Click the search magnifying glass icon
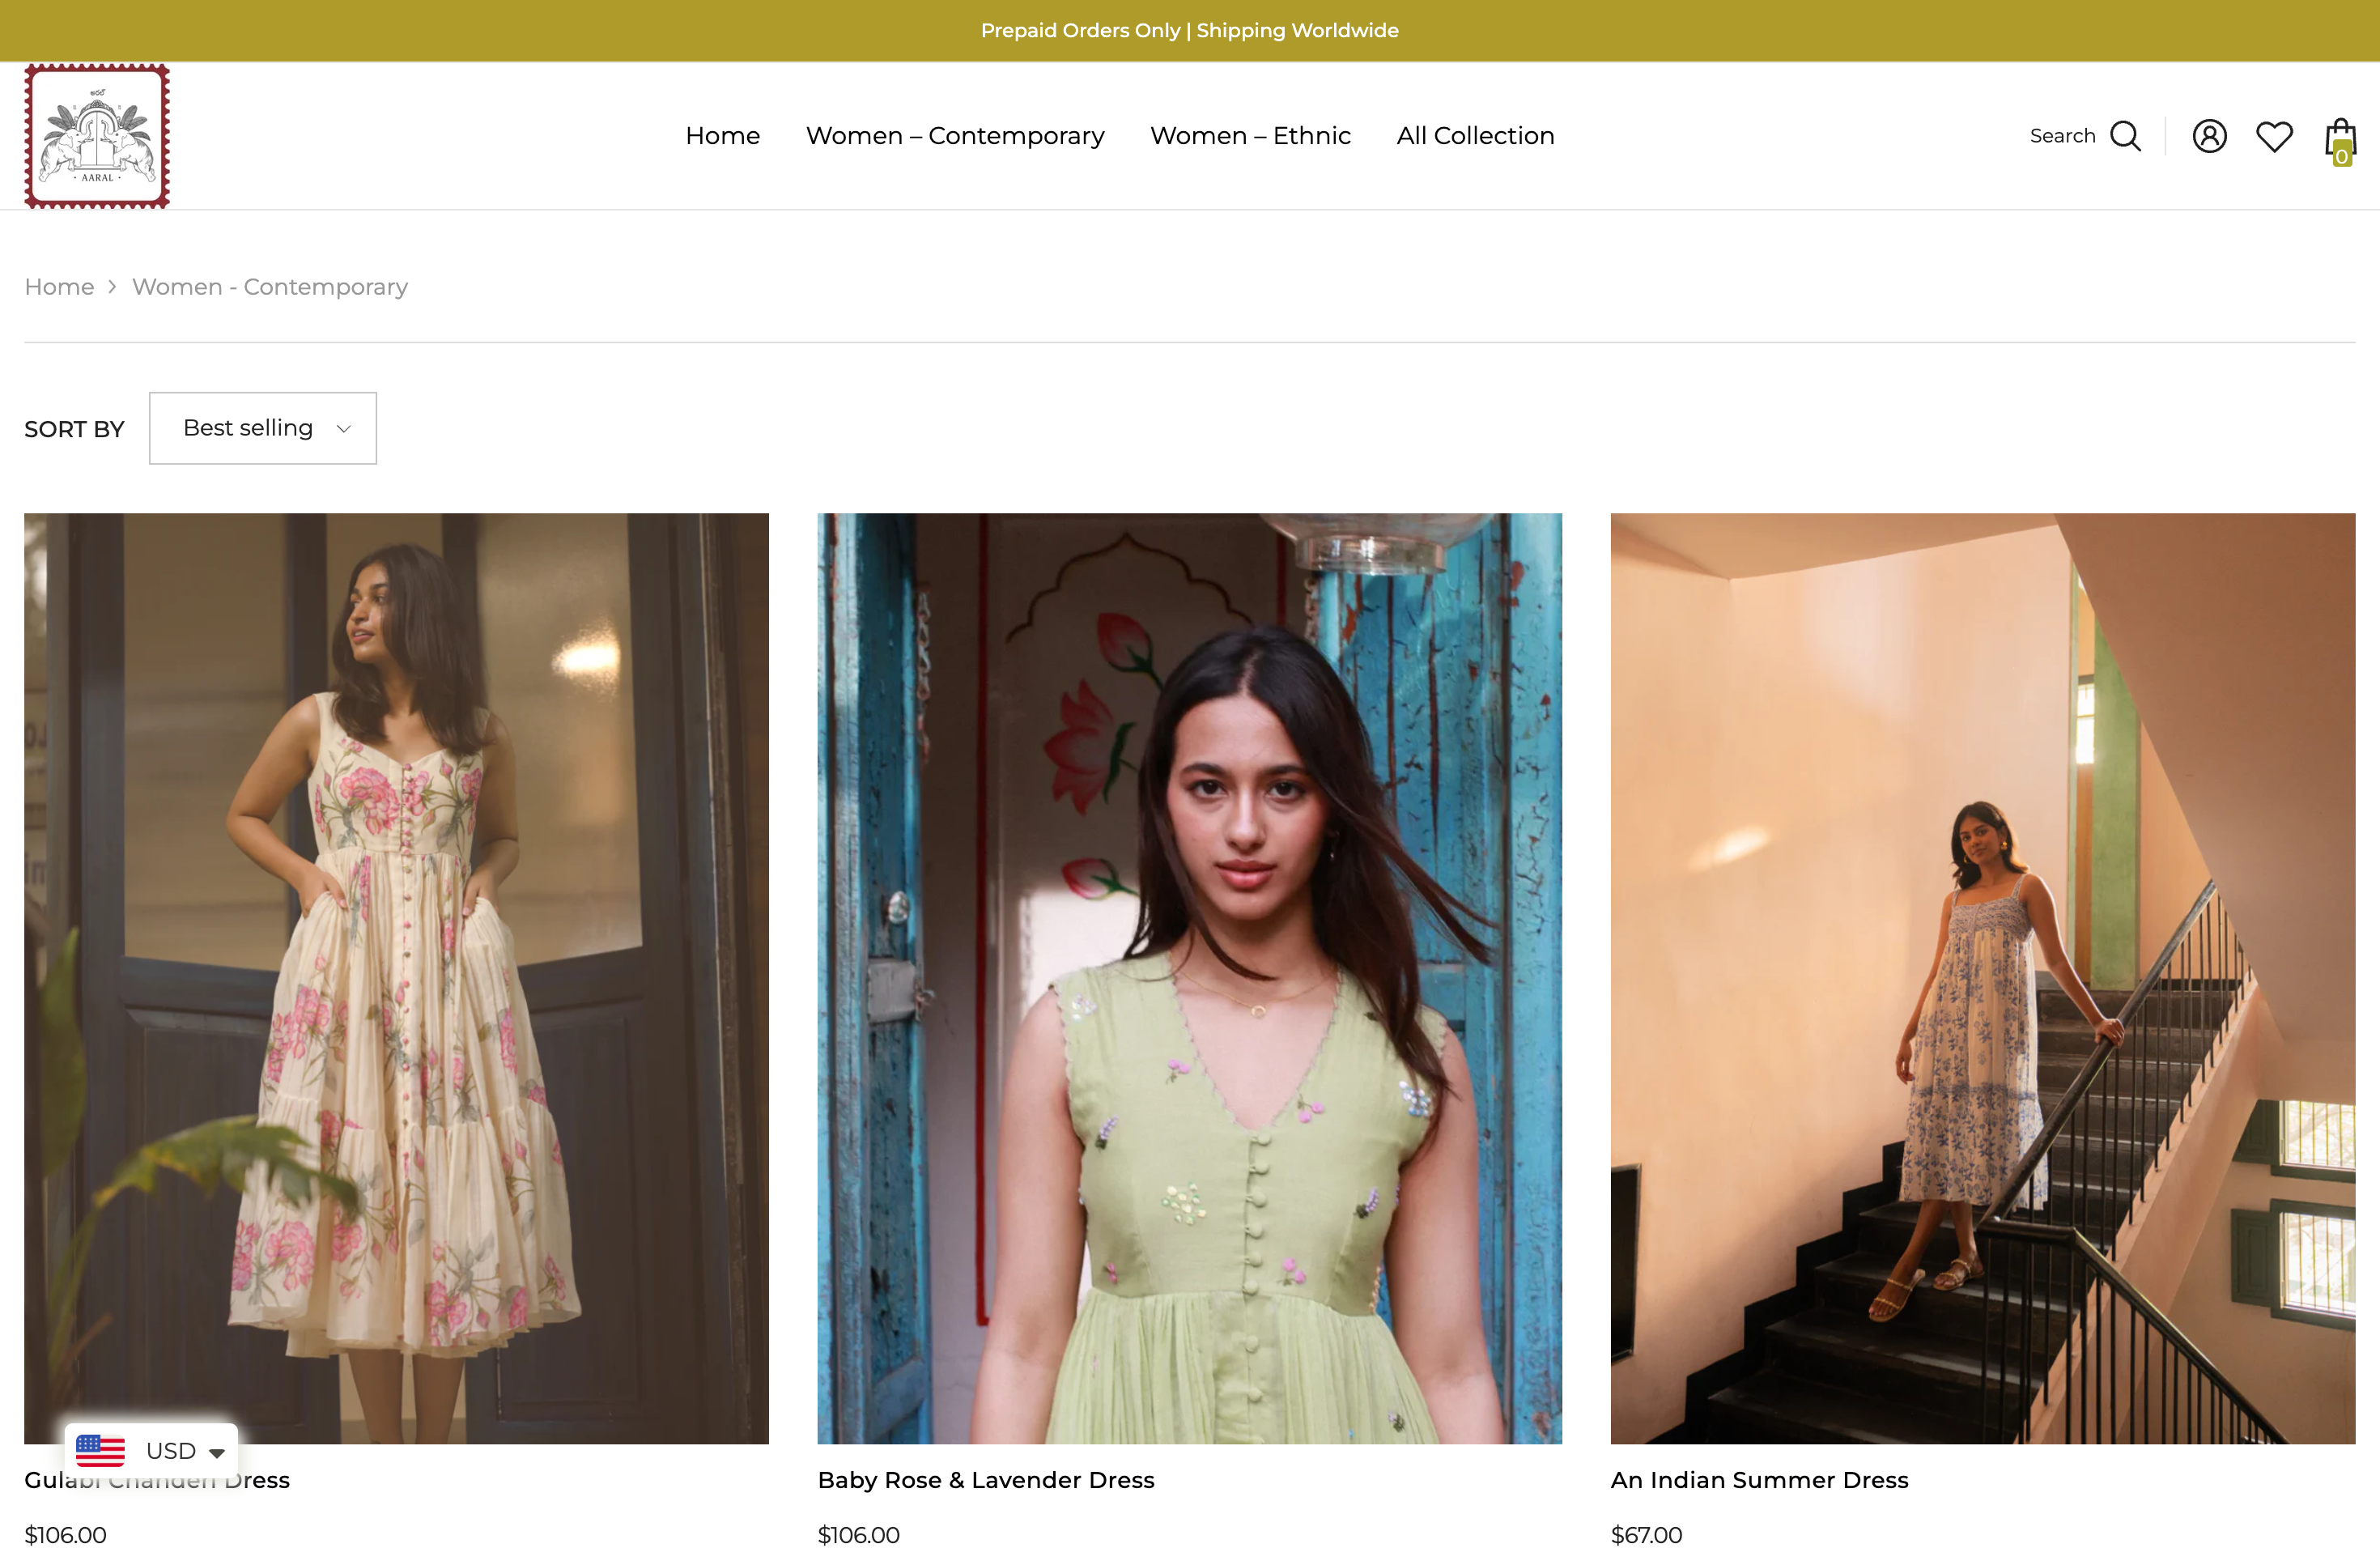2380x1548 pixels. 2125,136
